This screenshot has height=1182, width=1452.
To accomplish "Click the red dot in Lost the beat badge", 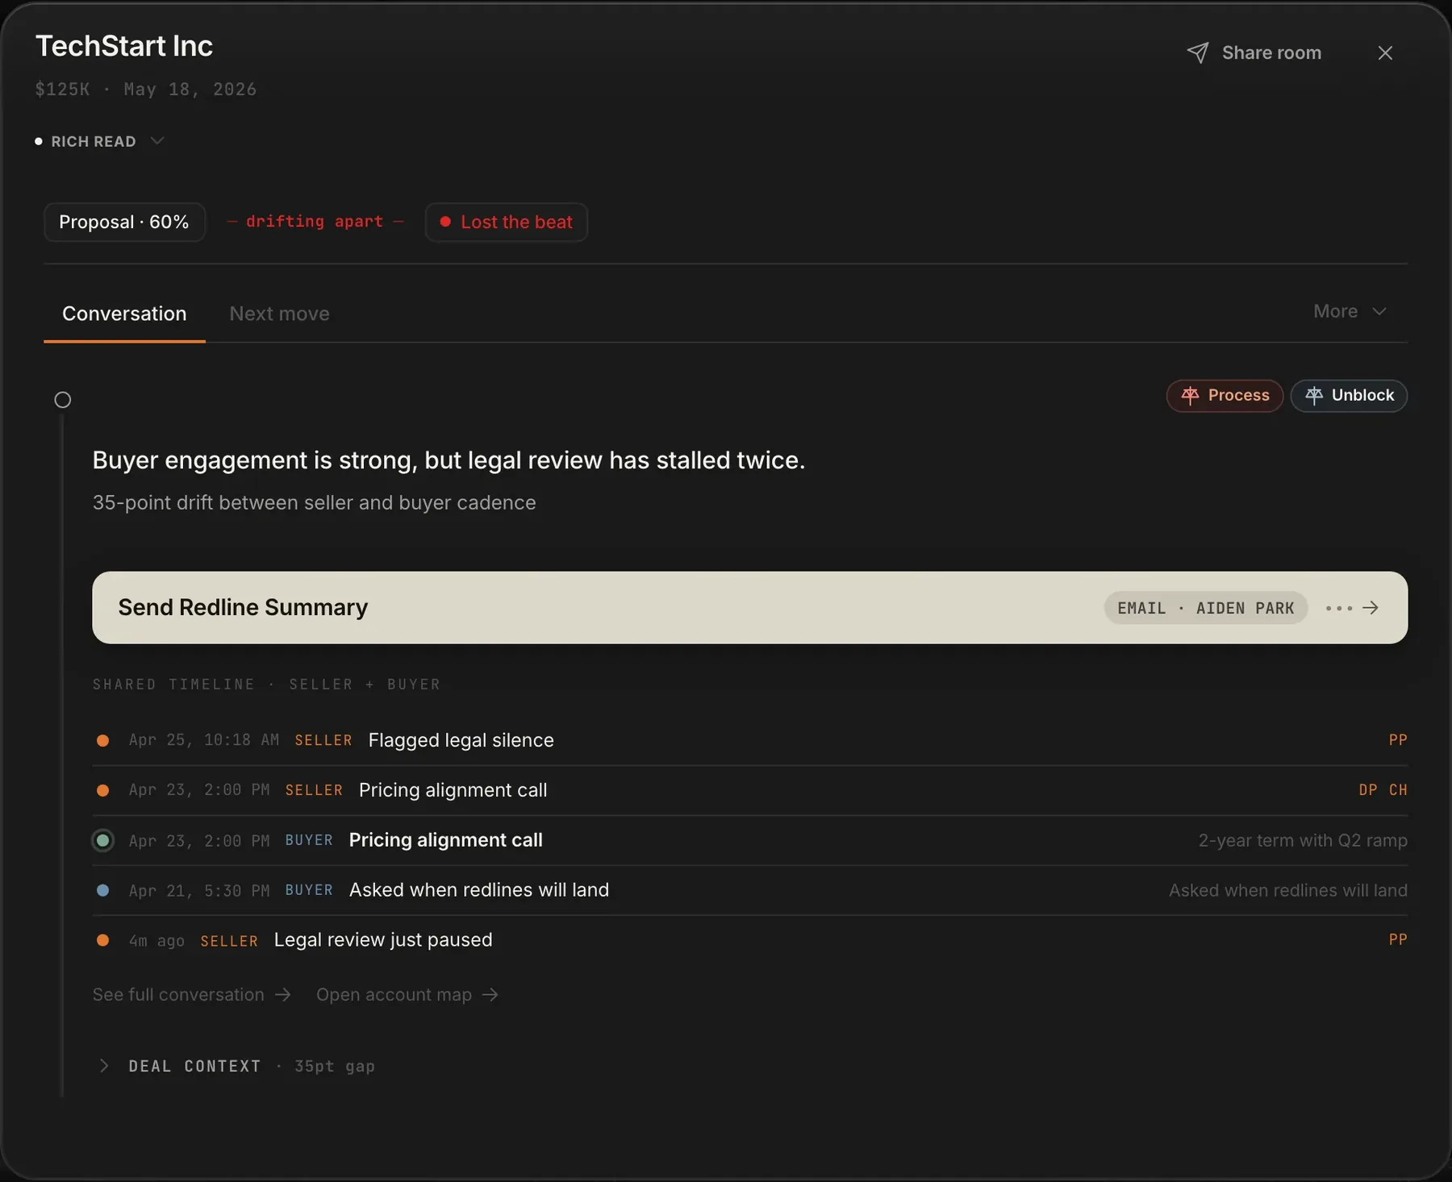I will 445,222.
